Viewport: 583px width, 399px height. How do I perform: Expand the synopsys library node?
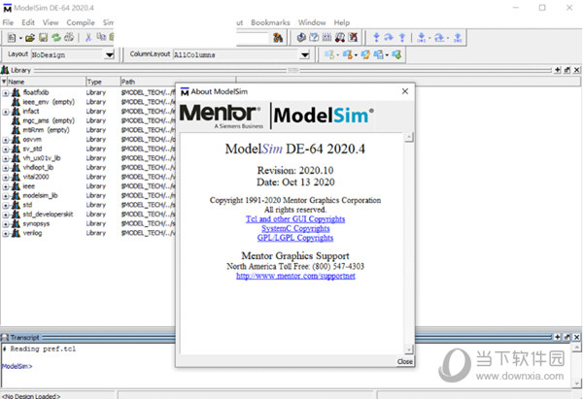pos(6,224)
